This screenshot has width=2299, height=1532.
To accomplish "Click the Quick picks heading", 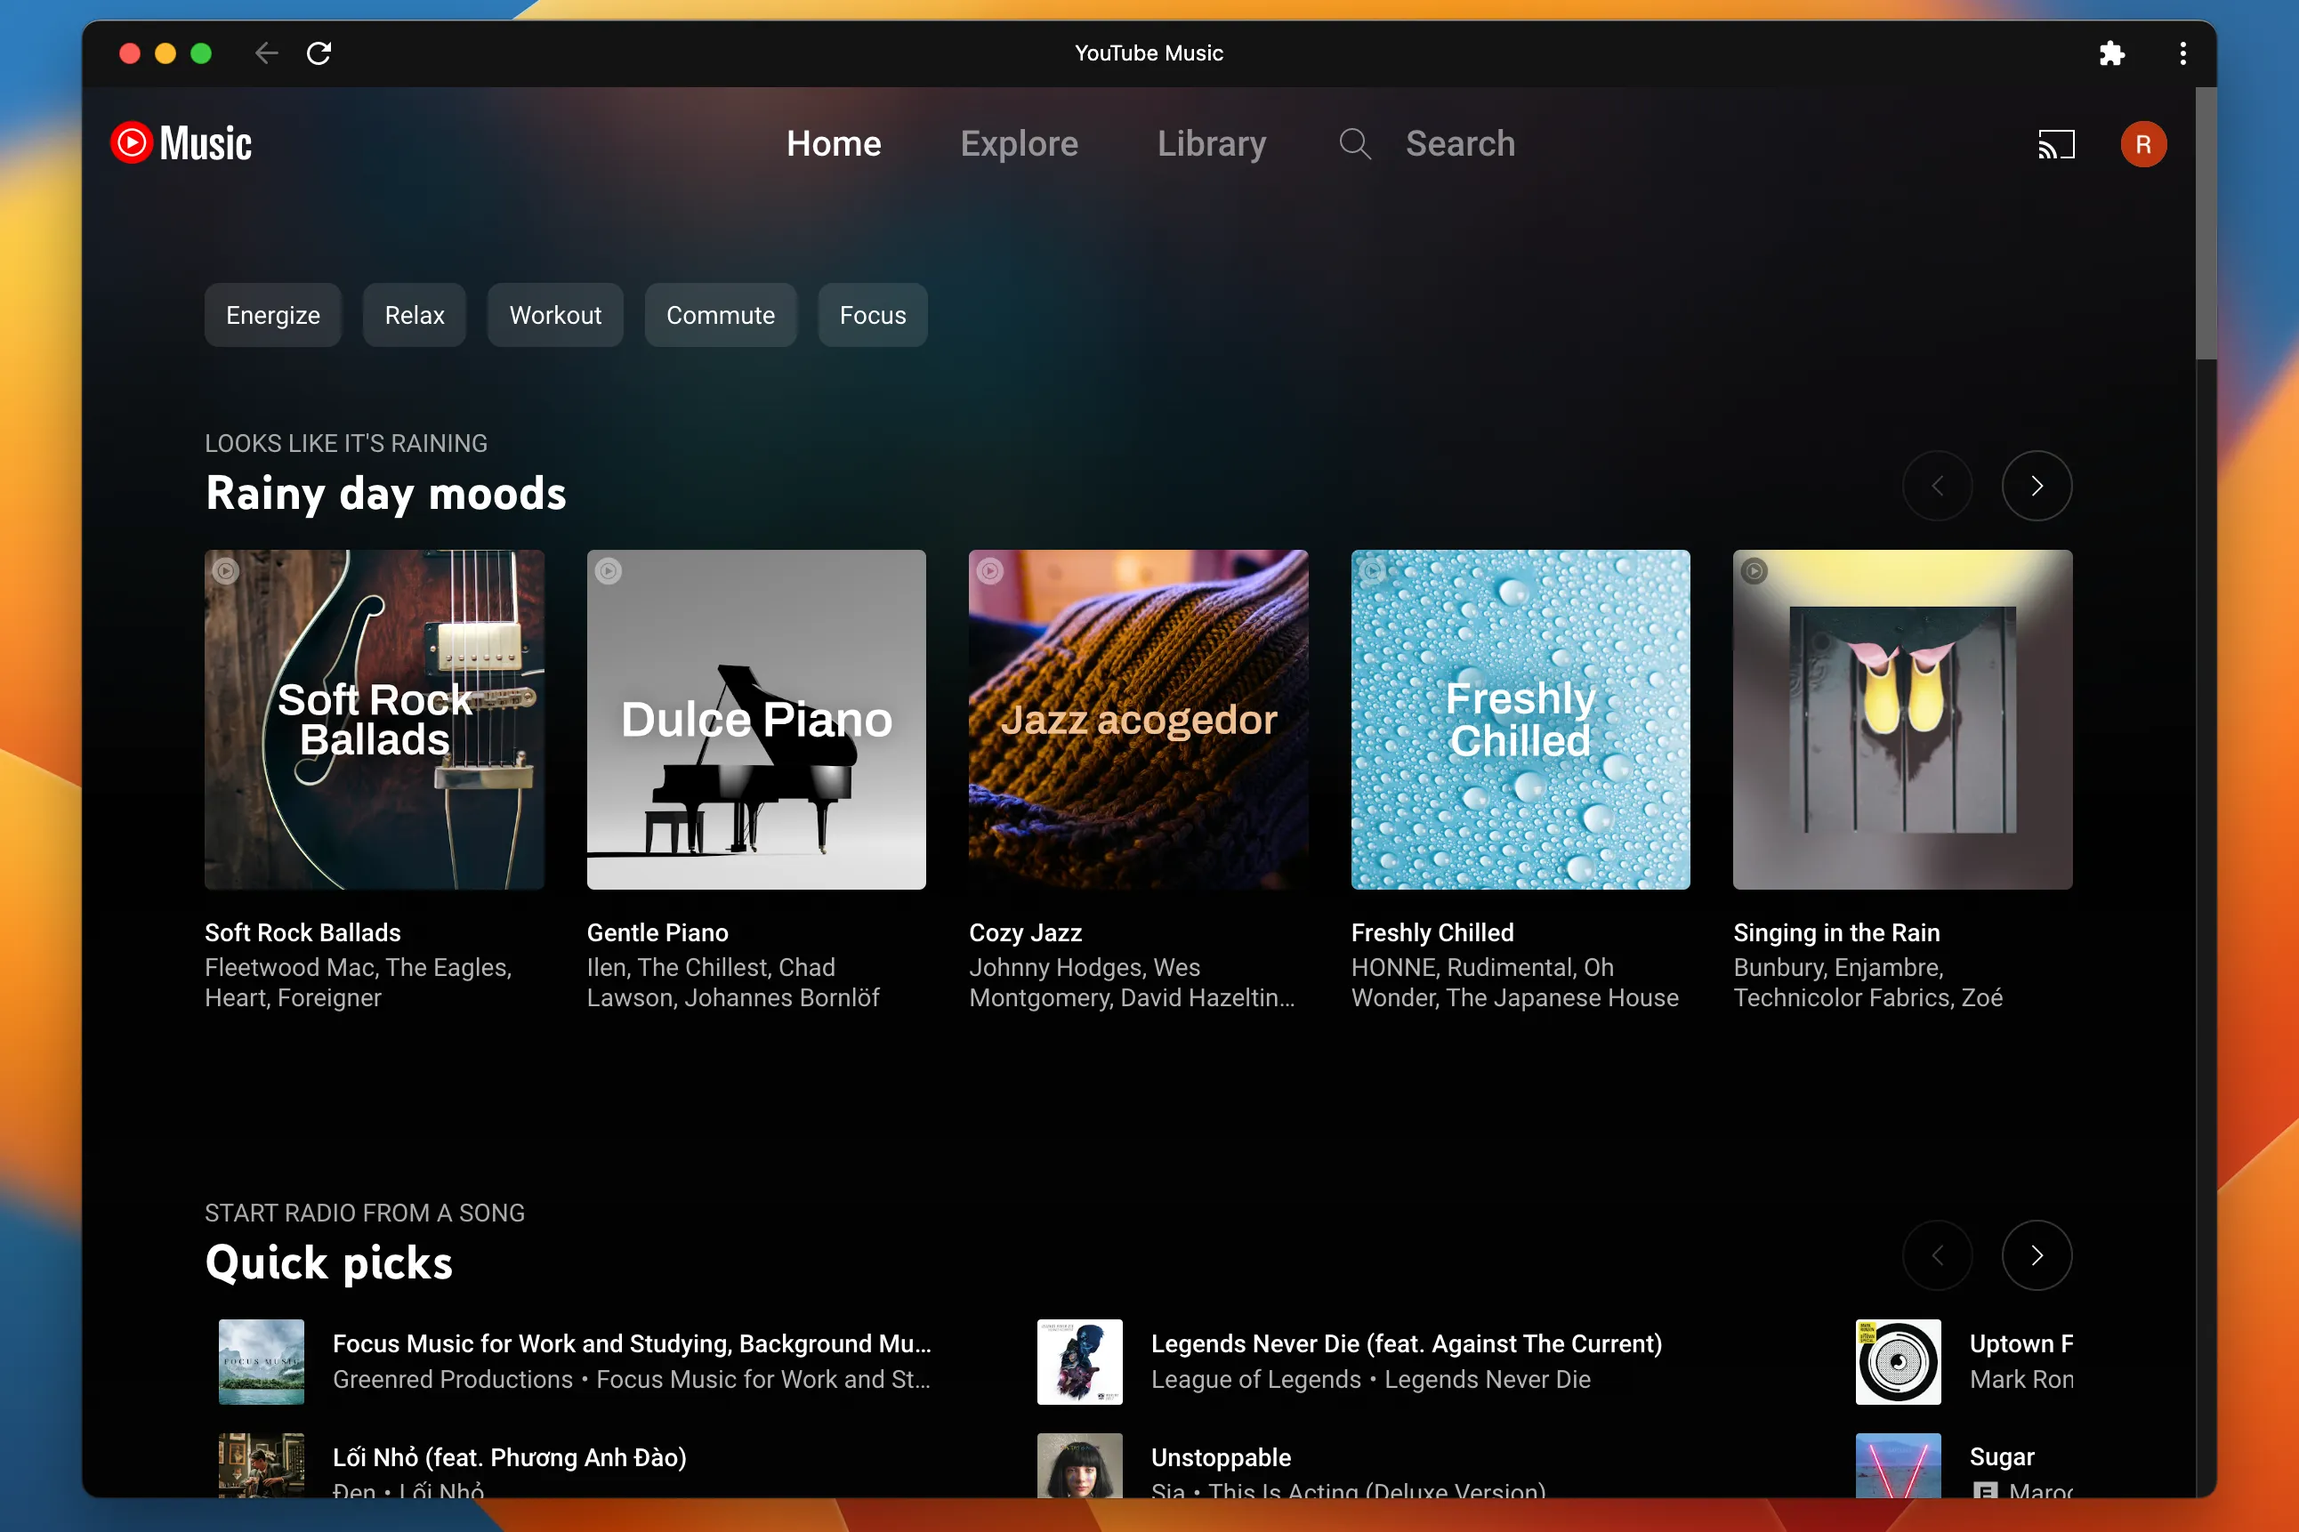I will pyautogui.click(x=329, y=1262).
